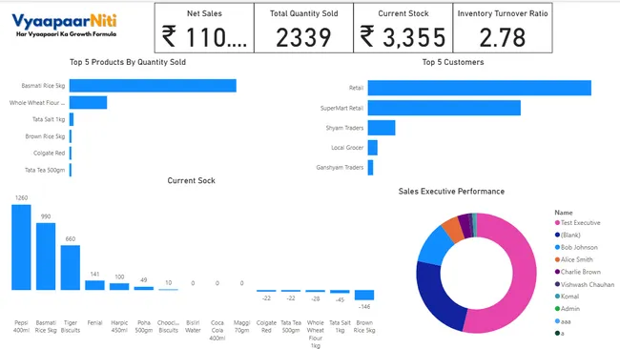620x349 pixels.
Task: Click Test Executive pink legend swatch
Action: point(557,223)
